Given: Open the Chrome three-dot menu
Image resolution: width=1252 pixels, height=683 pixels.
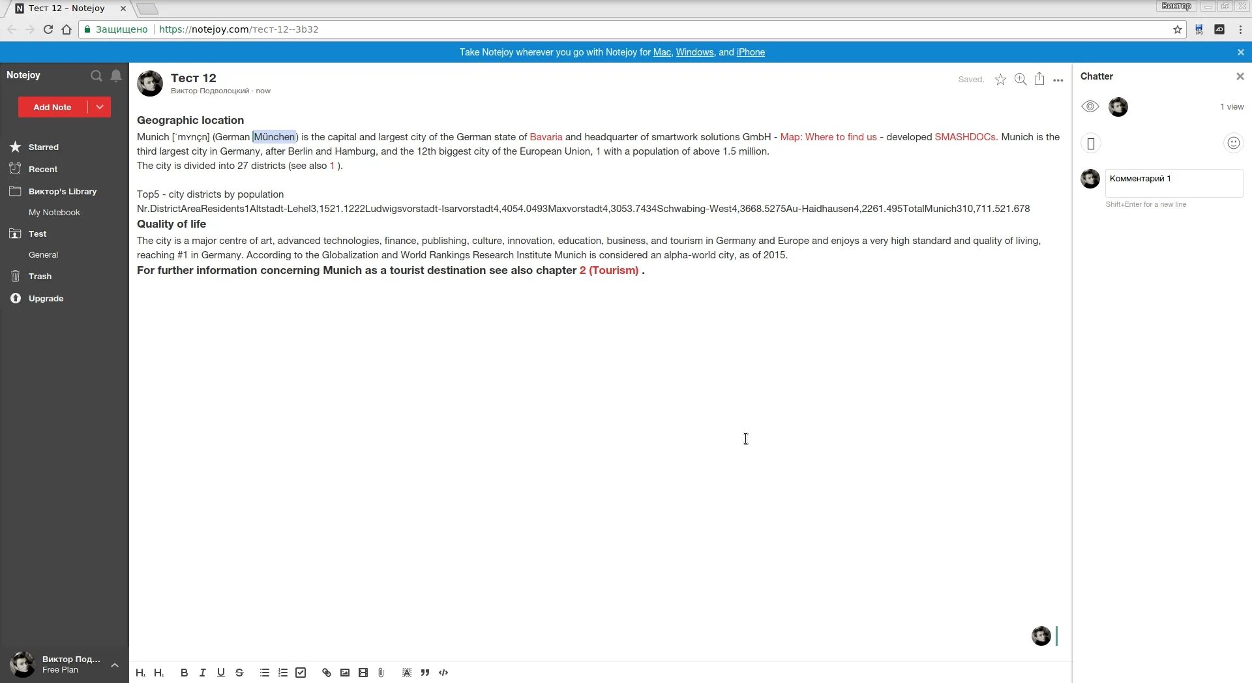Looking at the screenshot, I should tap(1240, 29).
